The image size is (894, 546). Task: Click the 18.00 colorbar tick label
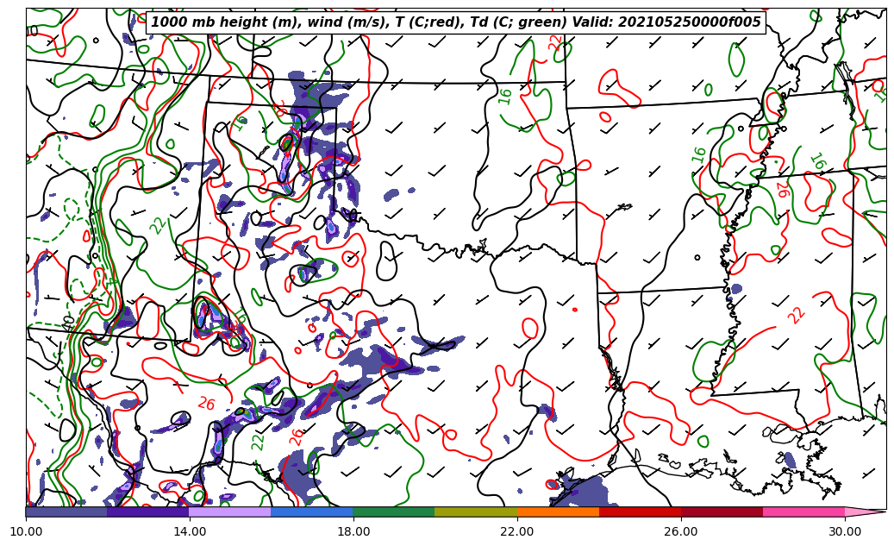pyautogui.click(x=353, y=532)
